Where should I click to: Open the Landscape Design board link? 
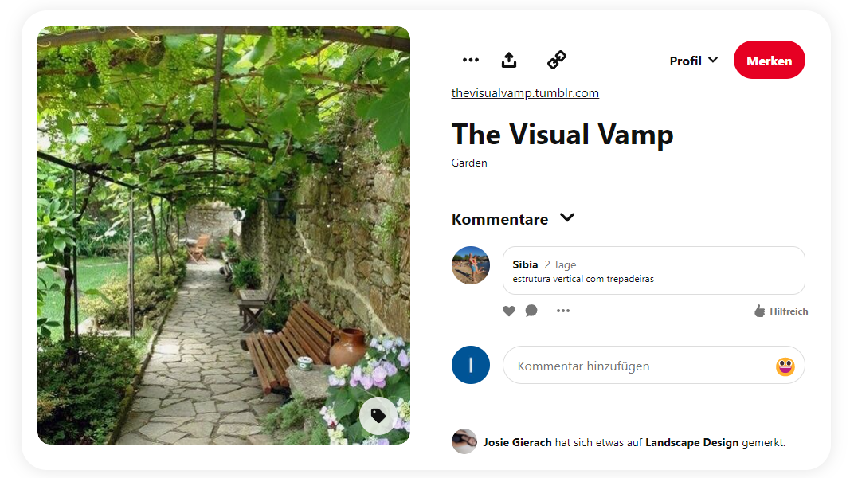tap(691, 442)
